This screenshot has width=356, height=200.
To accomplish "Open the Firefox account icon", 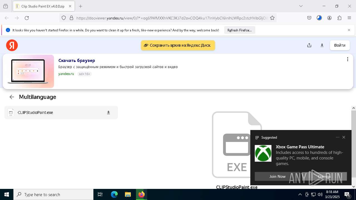I will pyautogui.click(x=329, y=18).
